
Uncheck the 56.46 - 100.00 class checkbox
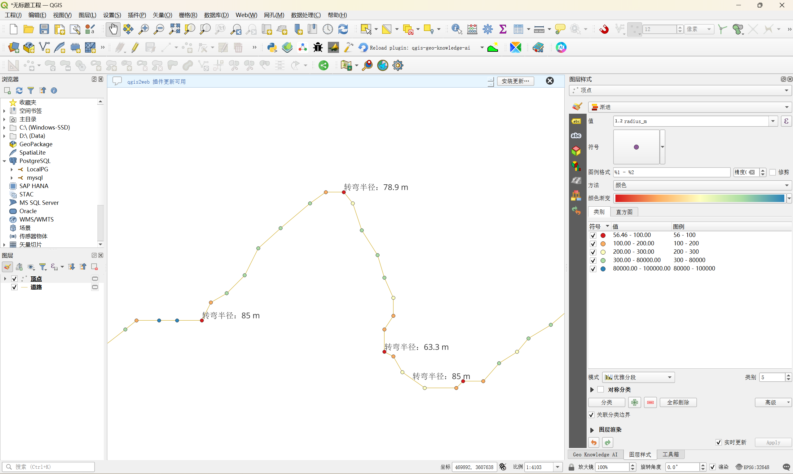click(593, 235)
